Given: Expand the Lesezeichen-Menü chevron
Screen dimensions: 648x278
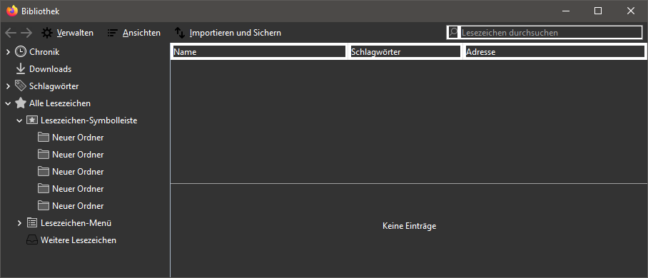Looking at the screenshot, I should 19,223.
